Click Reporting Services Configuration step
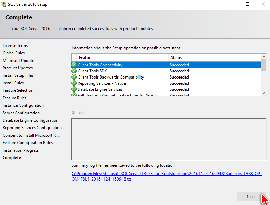 coord(32,128)
